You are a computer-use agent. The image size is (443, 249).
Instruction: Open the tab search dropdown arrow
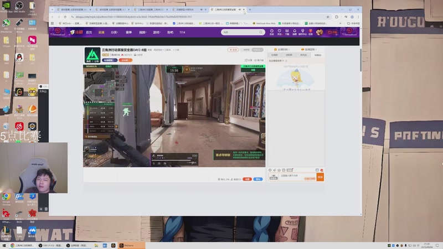(52, 9)
